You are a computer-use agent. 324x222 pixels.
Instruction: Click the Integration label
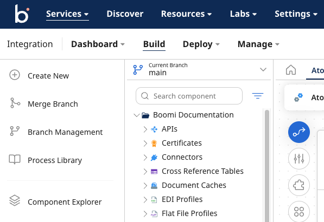[30, 44]
